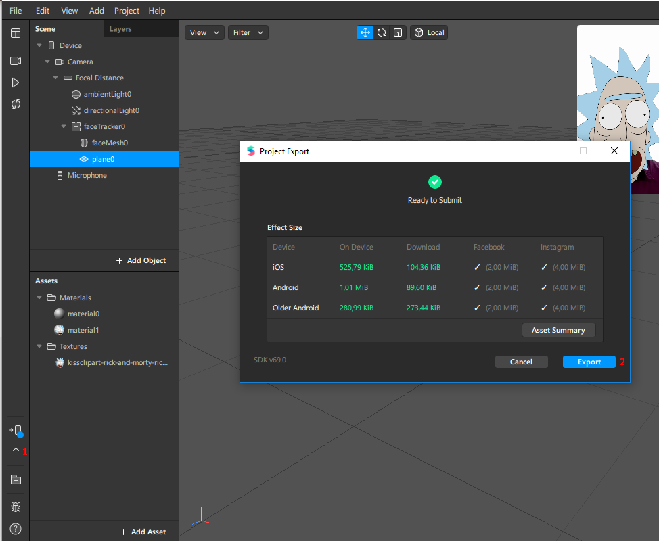Open the workspace layout icon in left sidebar

(x=16, y=33)
